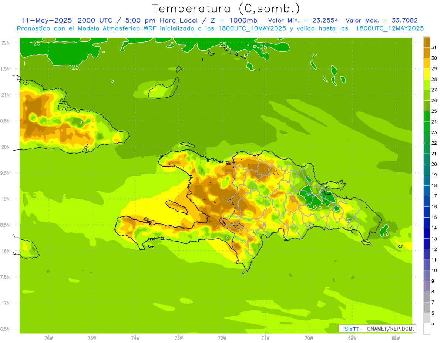Click the 75W longitude axis label

tap(92, 338)
